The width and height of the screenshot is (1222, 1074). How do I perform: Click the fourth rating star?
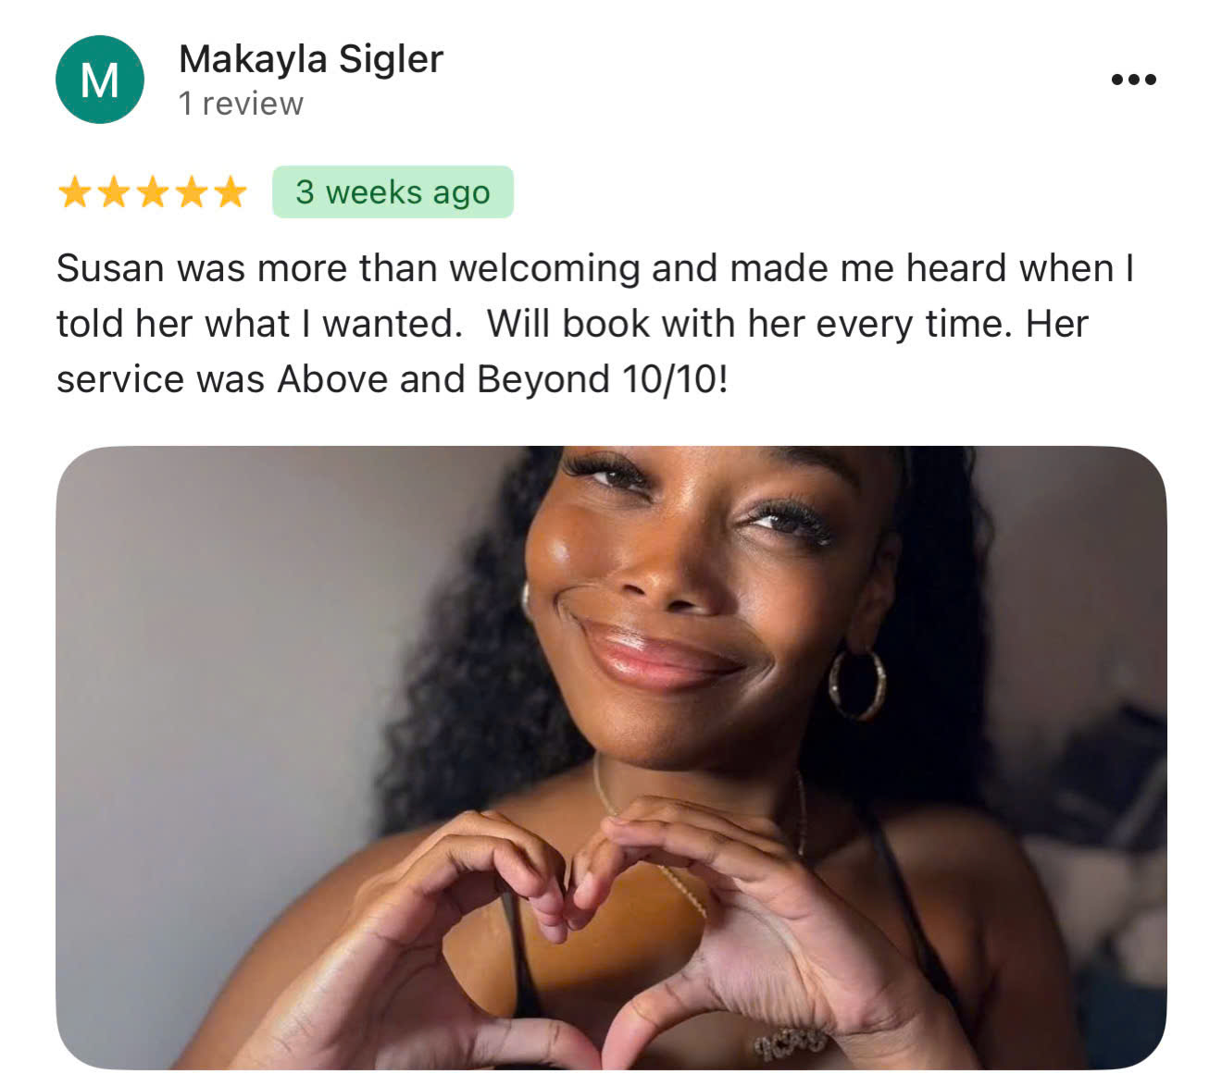click(x=191, y=192)
